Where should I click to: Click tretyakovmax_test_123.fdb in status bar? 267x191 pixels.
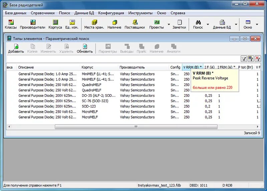point(159,185)
